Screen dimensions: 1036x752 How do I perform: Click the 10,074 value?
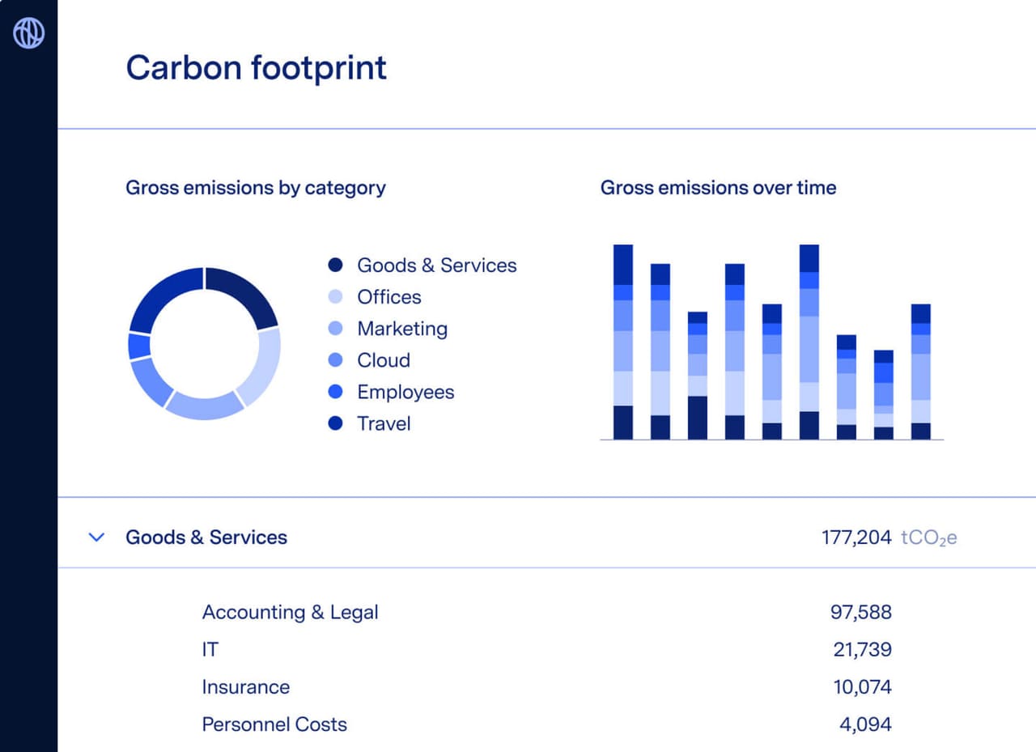pos(863,686)
